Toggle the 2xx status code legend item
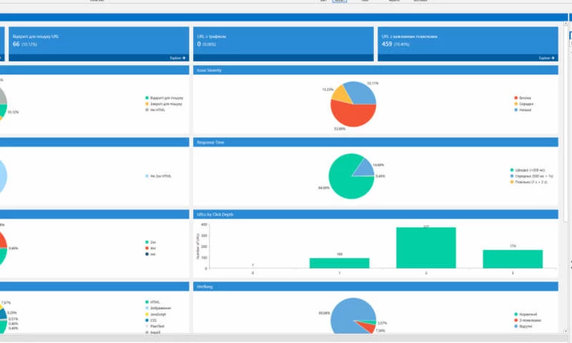The image size is (572, 343). coord(154,242)
